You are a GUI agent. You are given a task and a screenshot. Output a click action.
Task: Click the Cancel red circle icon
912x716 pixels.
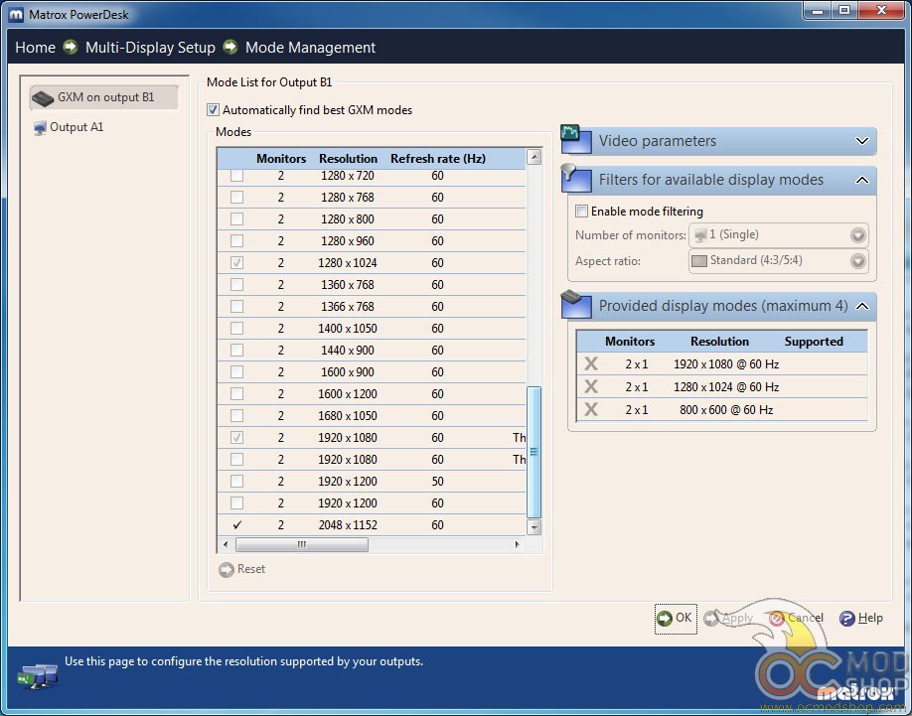tap(777, 619)
